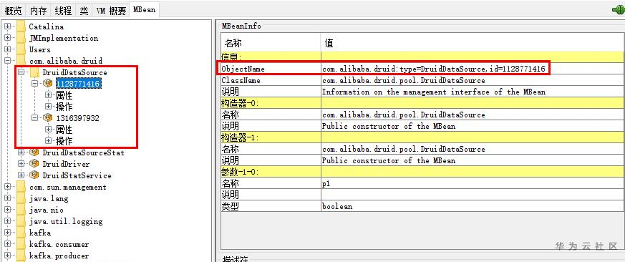Select the 参数-1-0 section row
This screenshot has height=262, width=625.
click(423, 172)
